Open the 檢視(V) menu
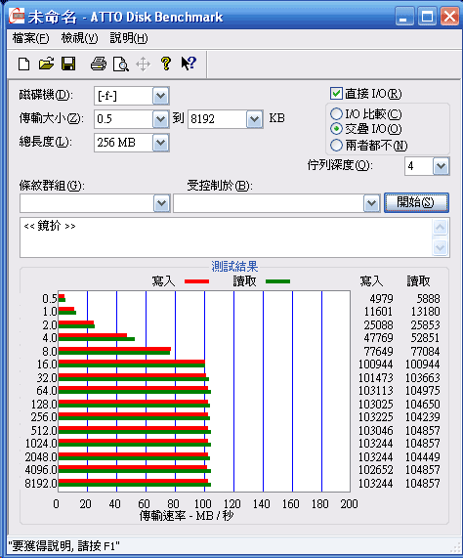Image resolution: width=463 pixels, height=558 pixels. point(79,38)
